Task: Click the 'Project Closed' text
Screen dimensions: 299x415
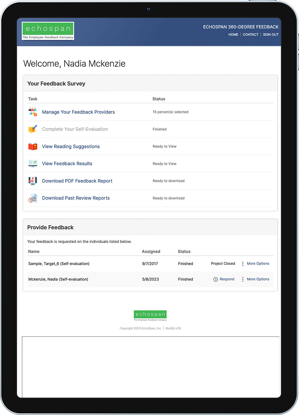Action: pyautogui.click(x=223, y=264)
